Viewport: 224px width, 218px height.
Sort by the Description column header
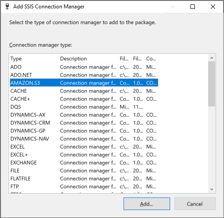click(88, 58)
